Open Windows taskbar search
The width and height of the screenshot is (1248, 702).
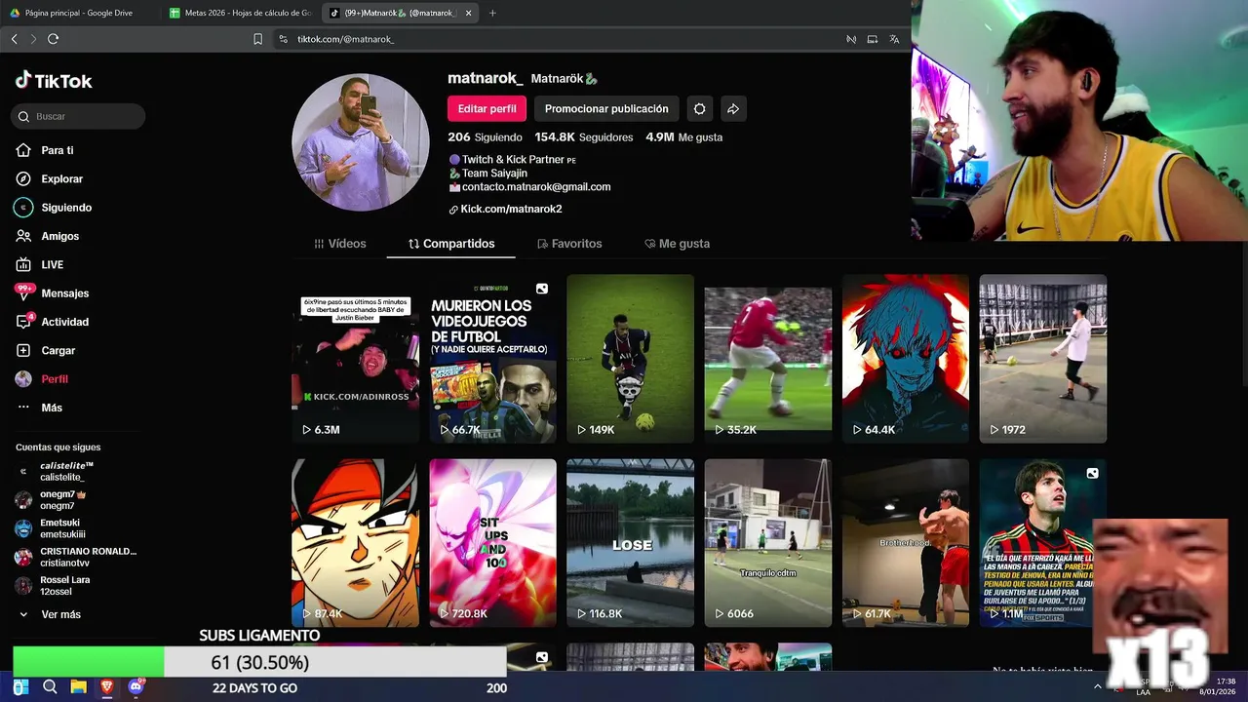point(50,687)
